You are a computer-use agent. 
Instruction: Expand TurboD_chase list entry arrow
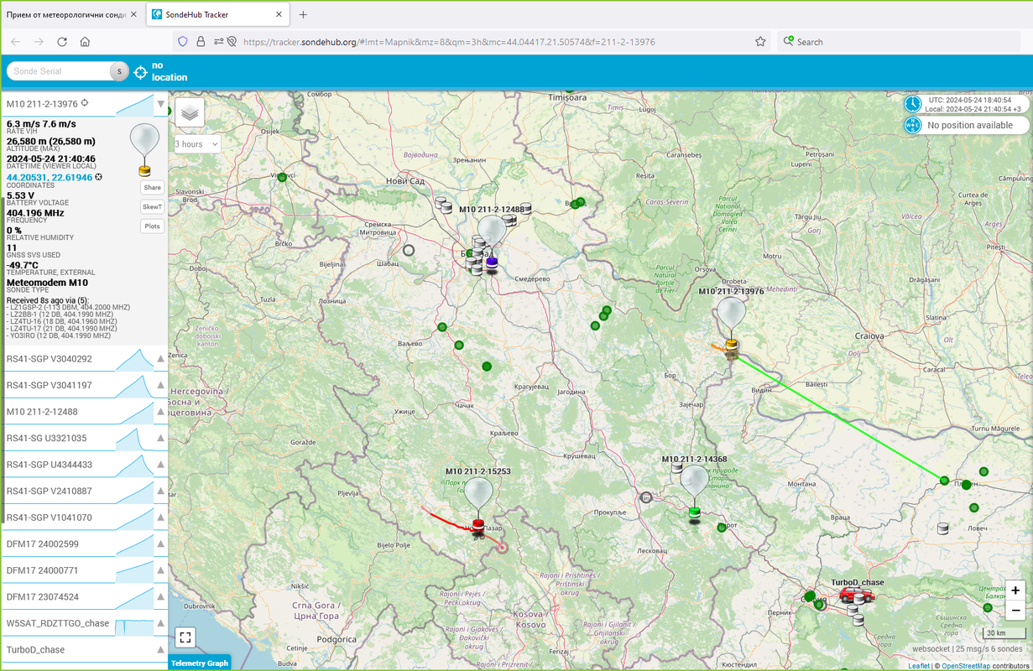tap(160, 649)
